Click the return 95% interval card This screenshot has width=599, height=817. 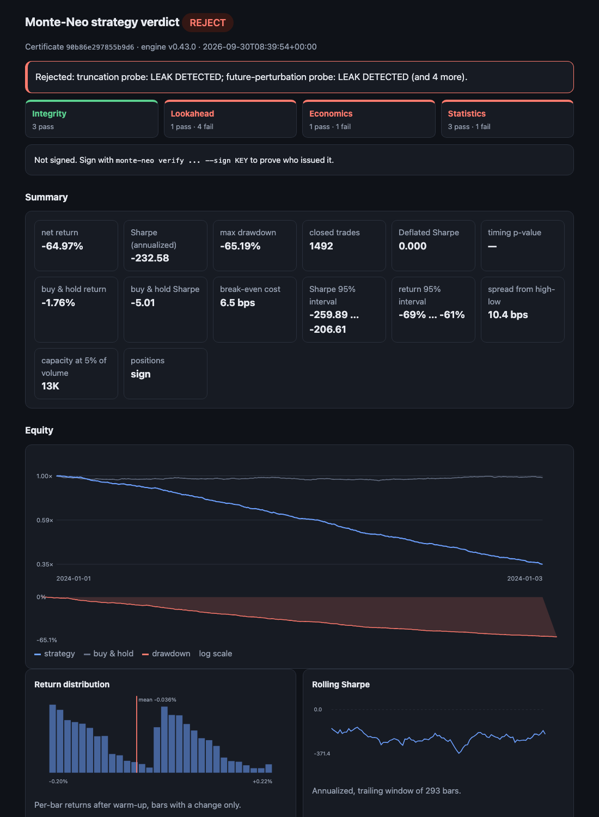(433, 309)
